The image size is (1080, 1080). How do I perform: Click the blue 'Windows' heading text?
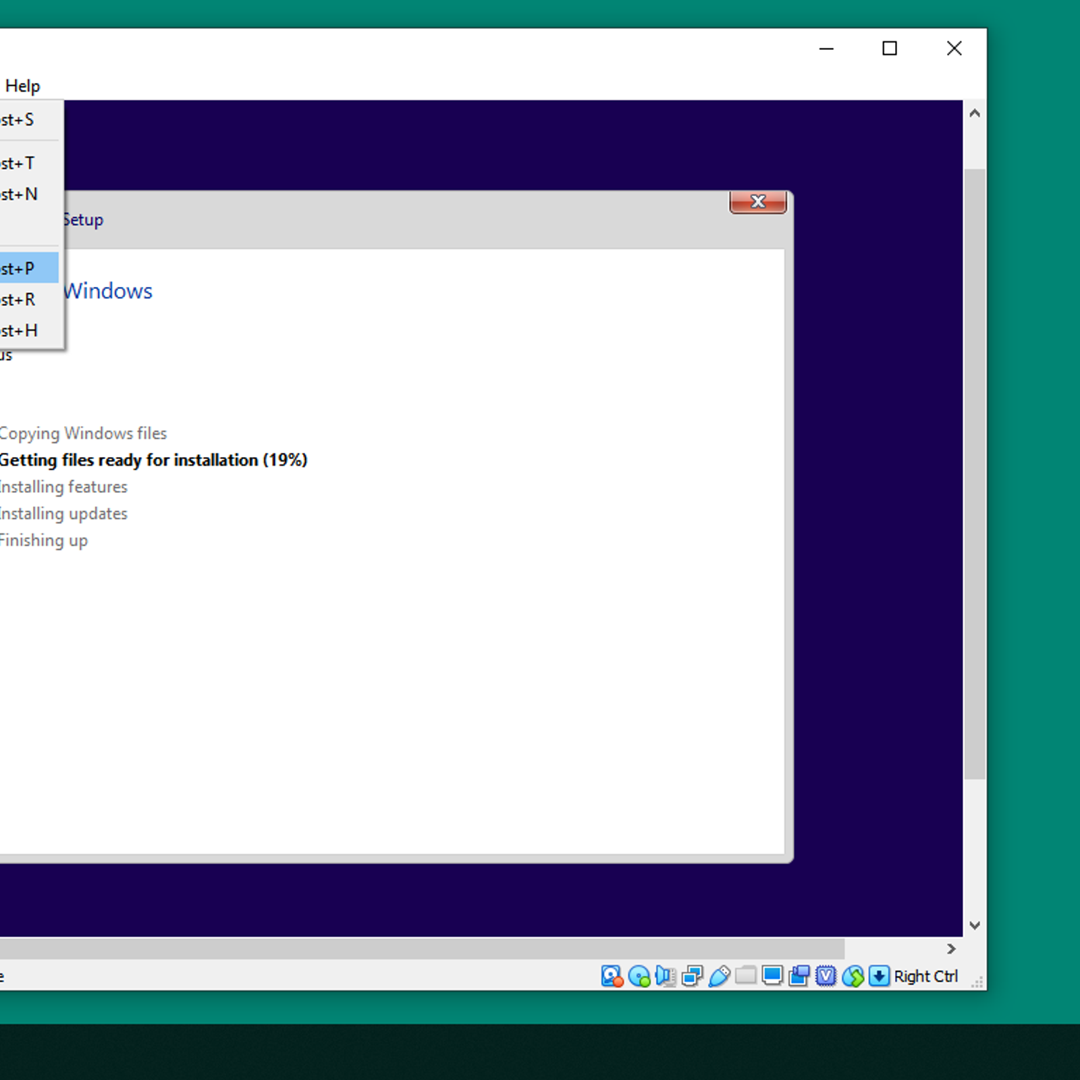coord(108,291)
